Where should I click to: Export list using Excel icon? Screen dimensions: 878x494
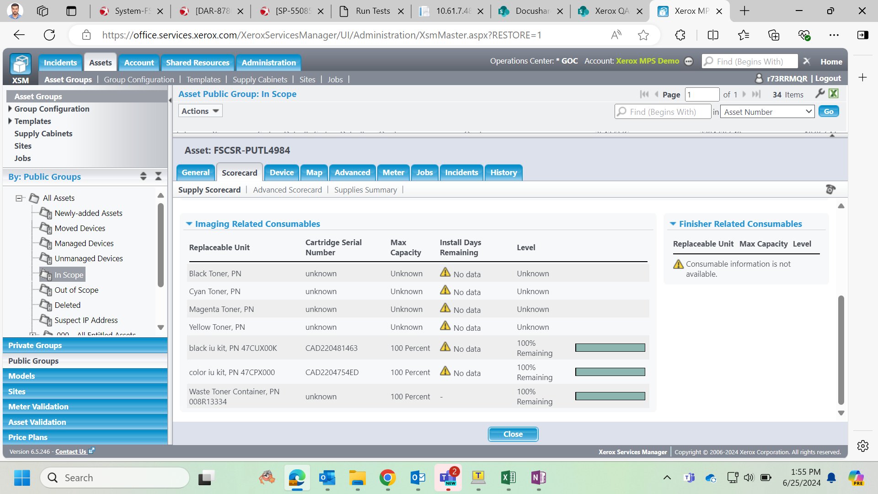(834, 94)
